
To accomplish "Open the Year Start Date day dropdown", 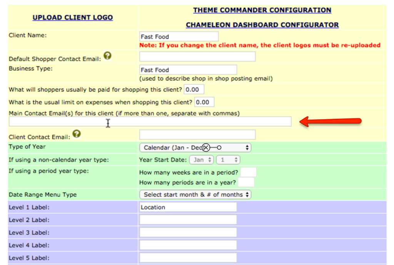I will point(228,160).
